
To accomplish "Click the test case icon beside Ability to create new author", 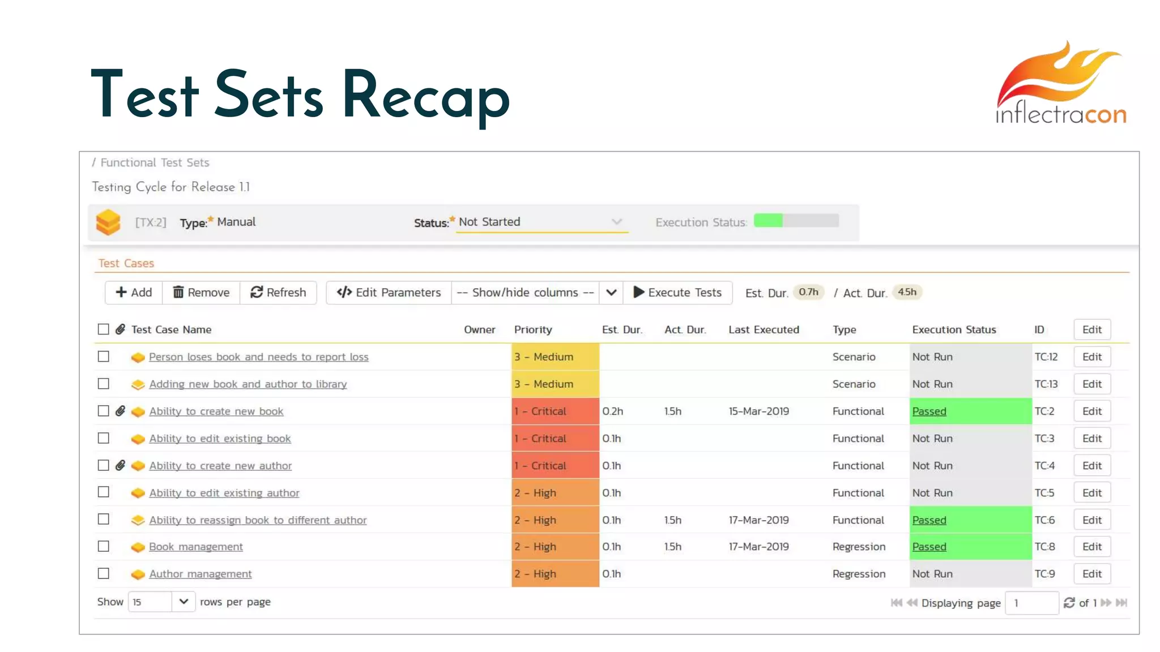I will 138,466.
